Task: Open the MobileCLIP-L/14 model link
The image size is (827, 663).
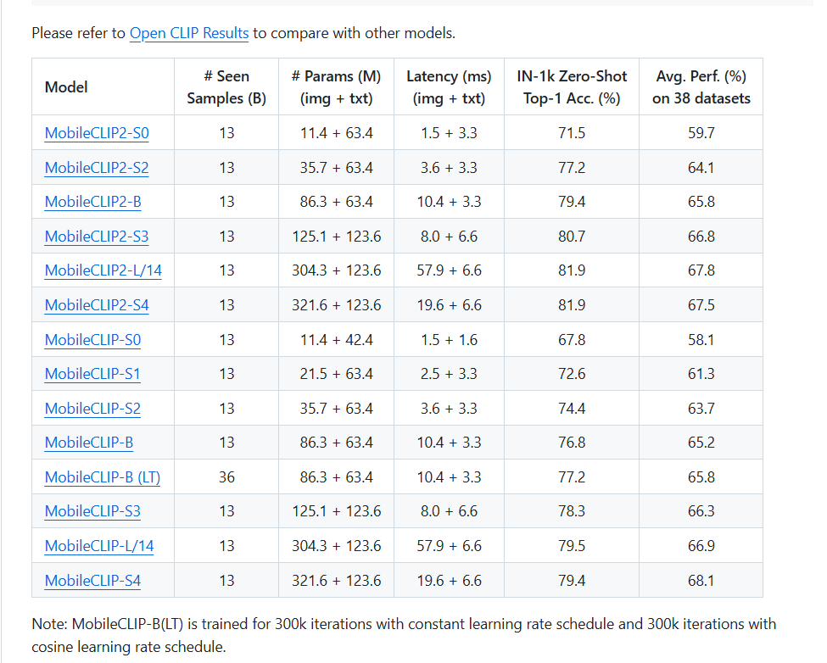Action: (99, 545)
